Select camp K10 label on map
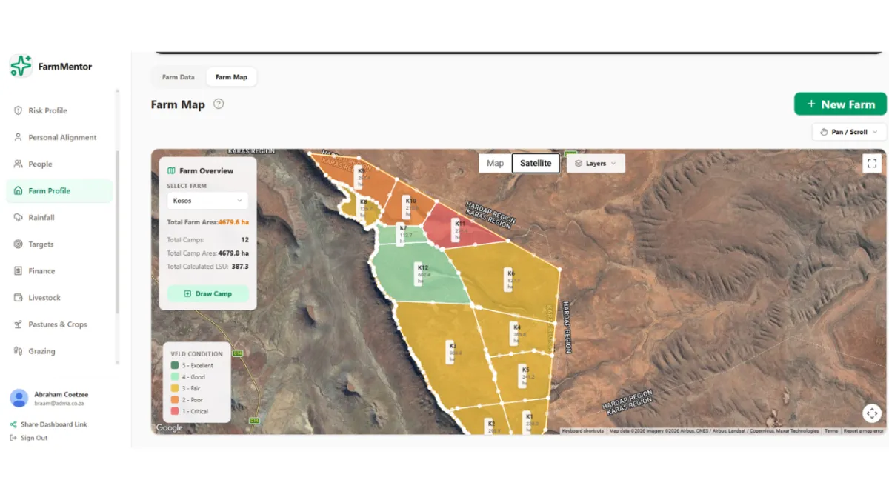The width and height of the screenshot is (889, 500). click(411, 207)
